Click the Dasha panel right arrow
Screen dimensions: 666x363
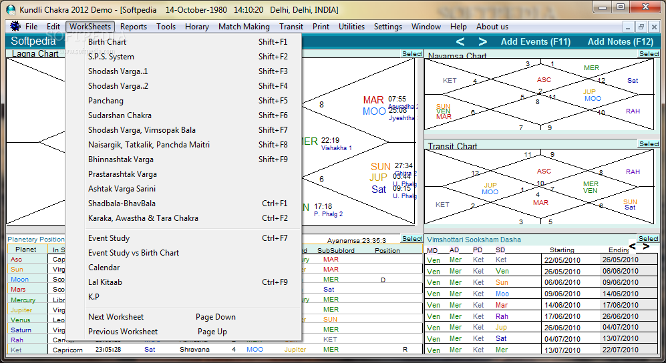tap(646, 246)
